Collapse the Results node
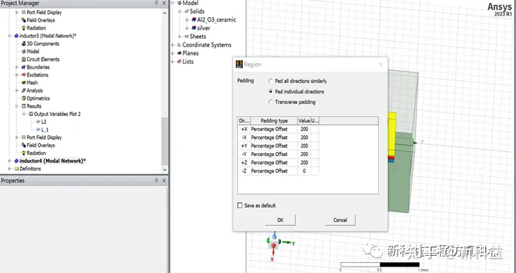The height and width of the screenshot is (273, 516). click(x=16, y=106)
